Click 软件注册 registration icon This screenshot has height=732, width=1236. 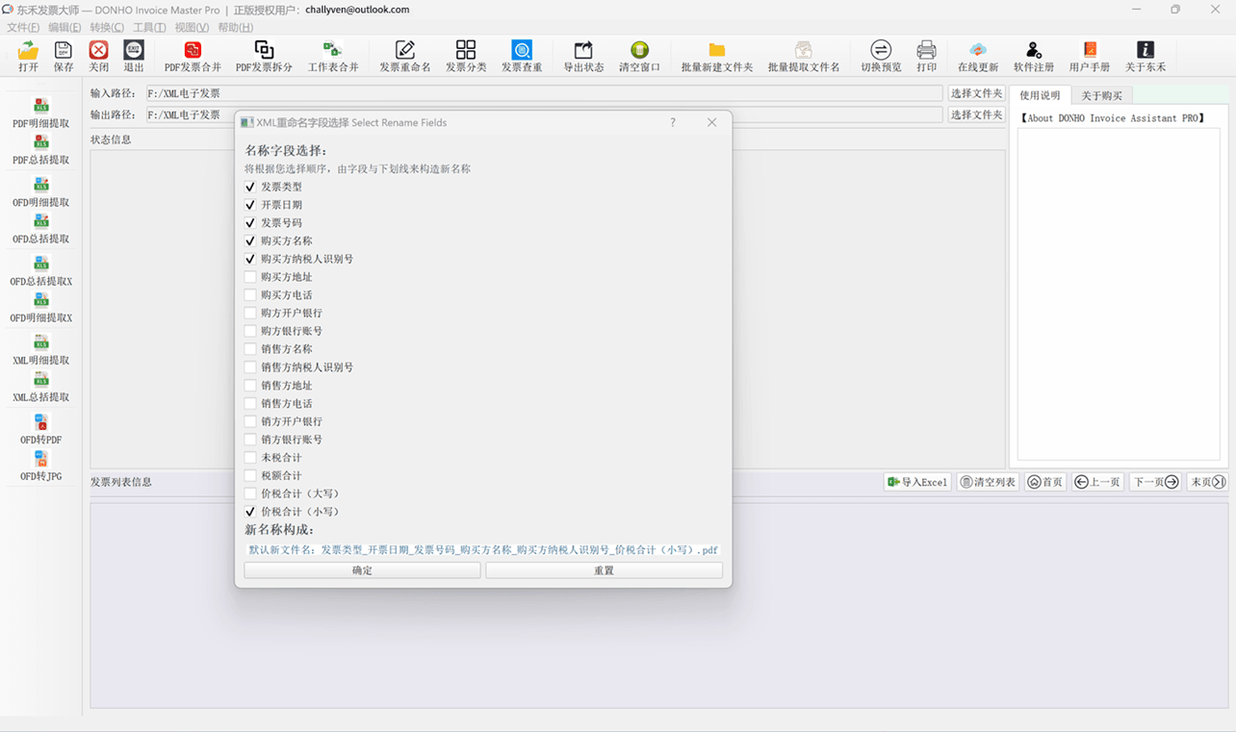1034,57
